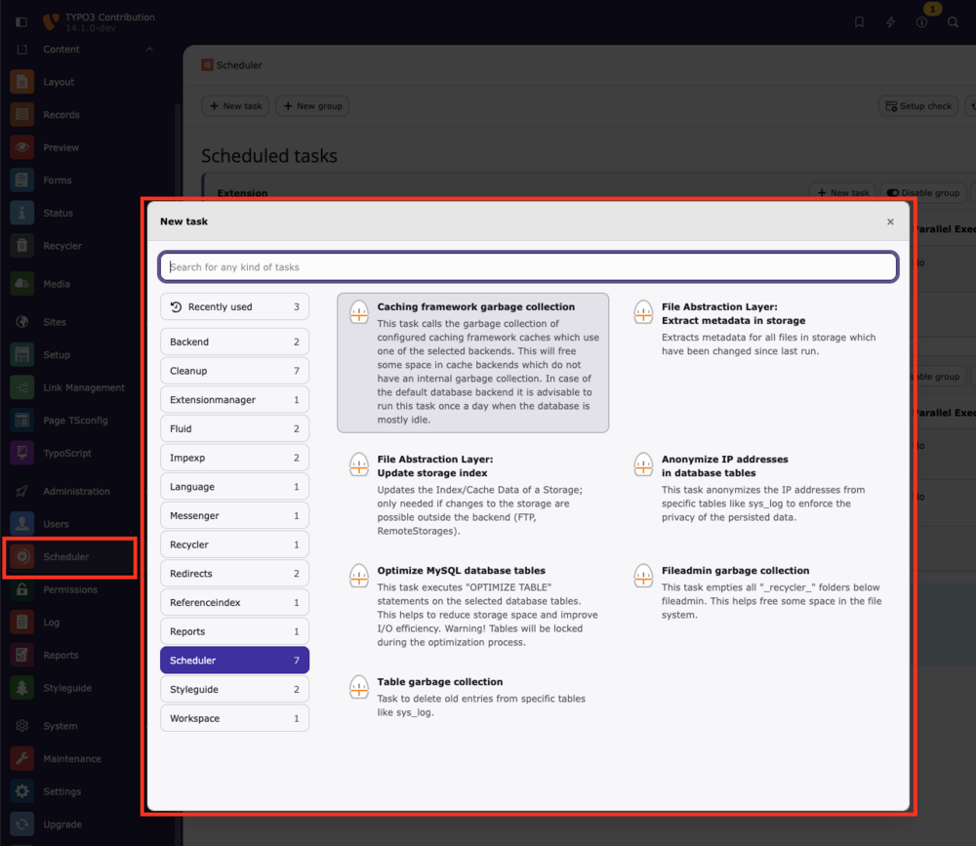Open the Administration section header

76,491
